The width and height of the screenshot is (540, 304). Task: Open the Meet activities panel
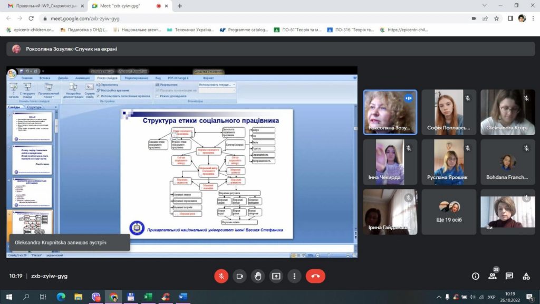tap(526, 276)
